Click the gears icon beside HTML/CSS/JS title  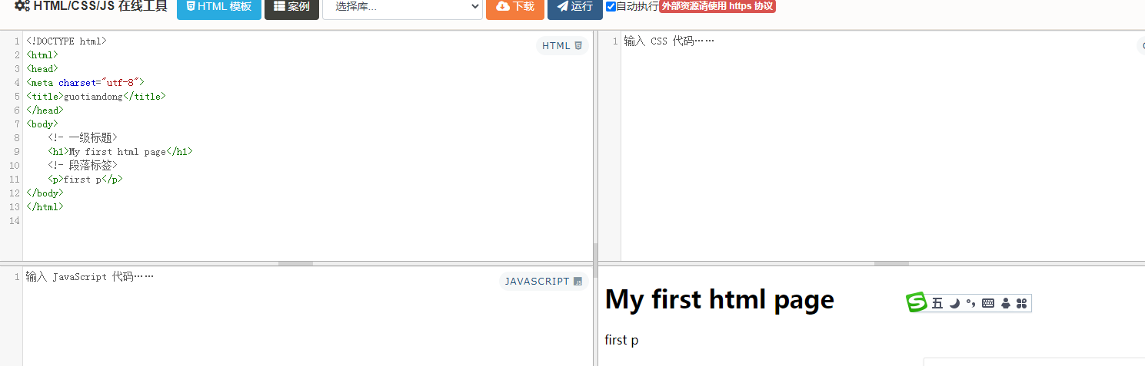[x=22, y=6]
